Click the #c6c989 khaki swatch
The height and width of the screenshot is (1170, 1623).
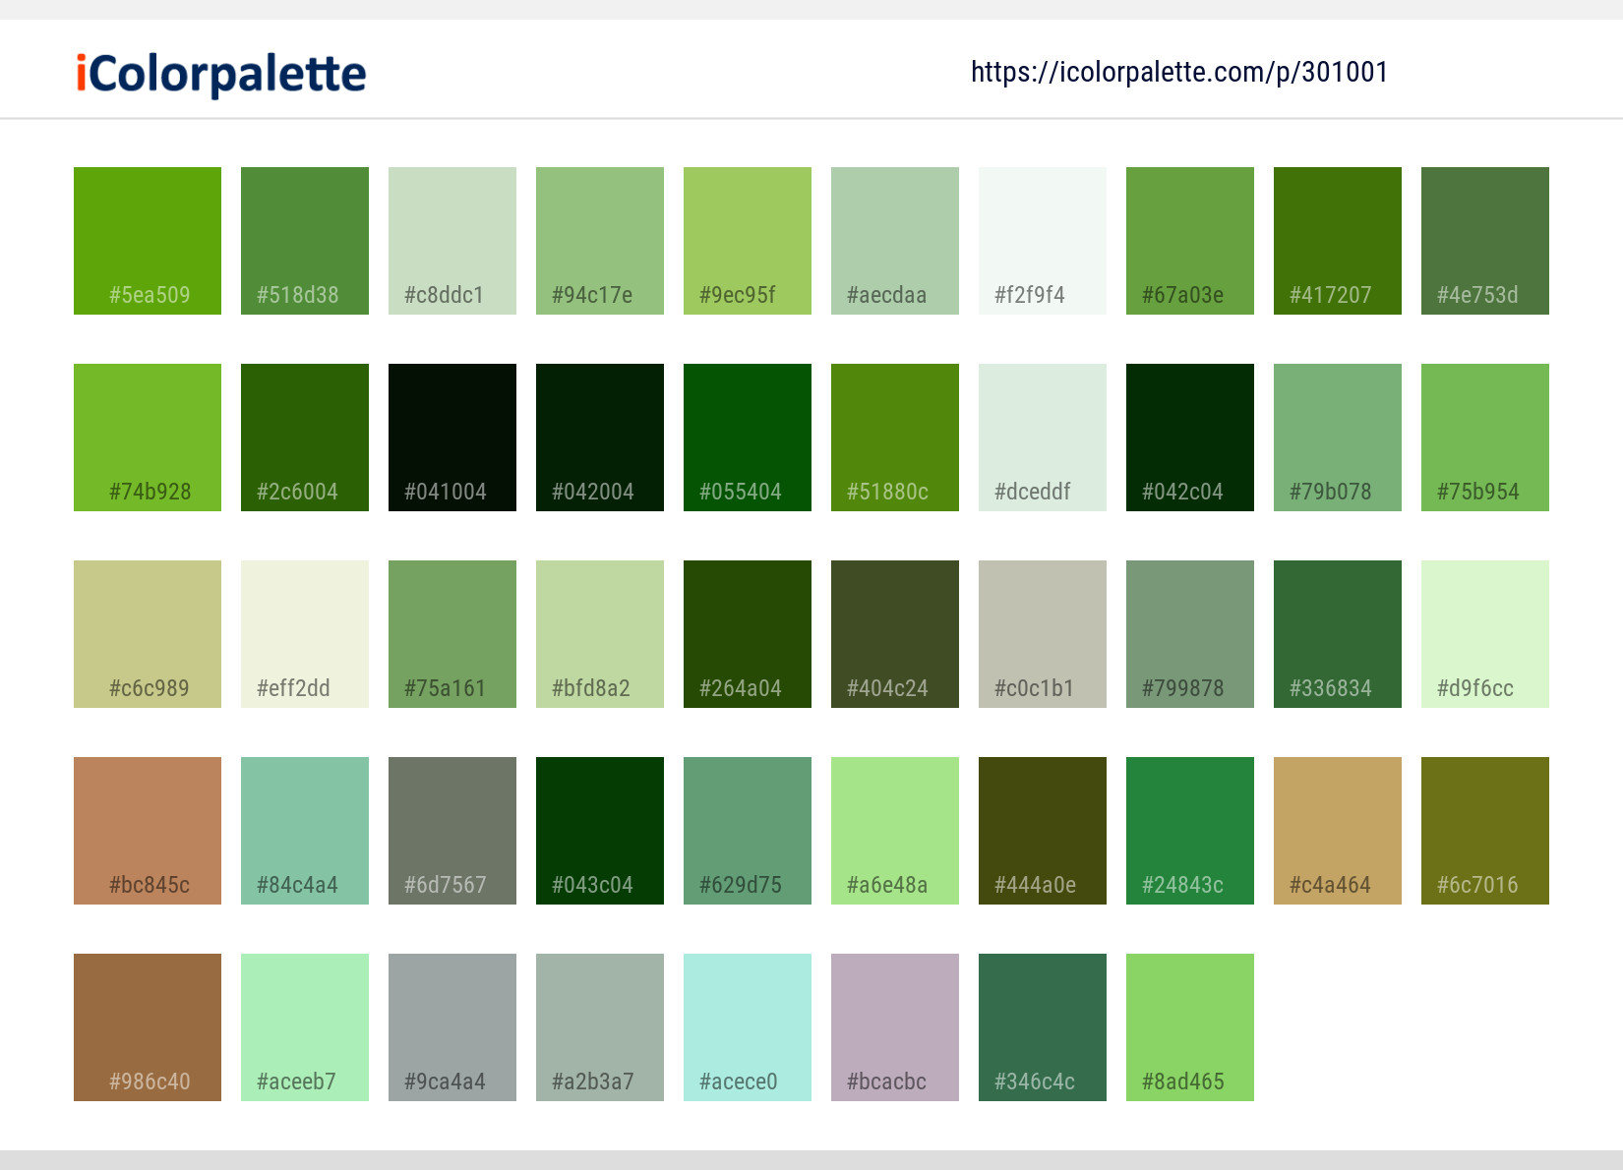(147, 633)
